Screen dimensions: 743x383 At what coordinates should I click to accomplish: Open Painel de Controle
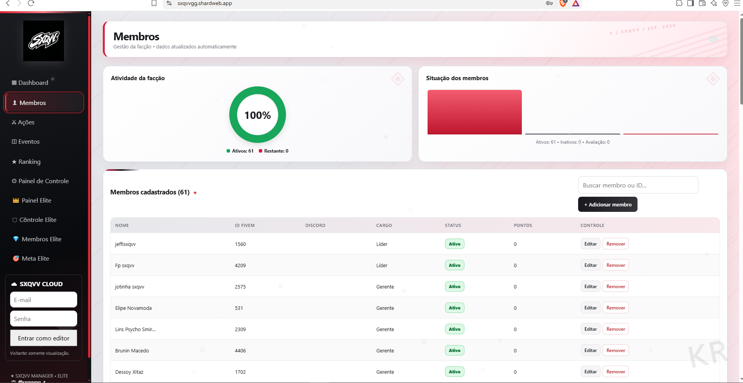(40, 181)
